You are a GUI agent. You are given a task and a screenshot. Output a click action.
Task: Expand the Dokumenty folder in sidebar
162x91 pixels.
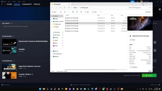tap(52, 24)
